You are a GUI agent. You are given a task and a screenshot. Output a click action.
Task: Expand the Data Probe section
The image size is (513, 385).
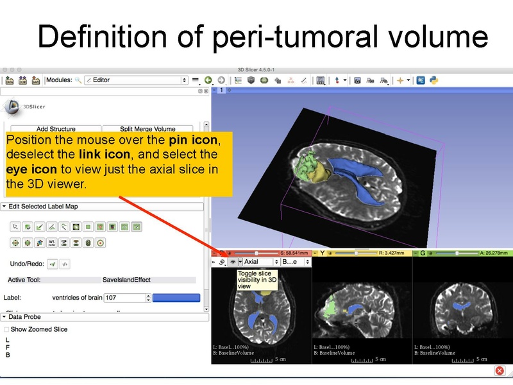coord(4,316)
